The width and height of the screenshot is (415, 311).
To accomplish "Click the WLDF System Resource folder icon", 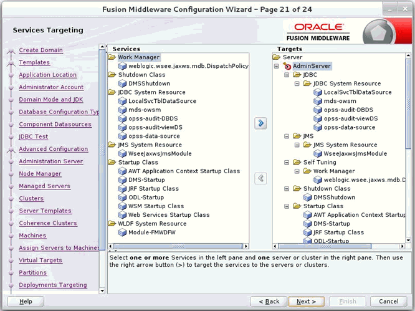I will click(x=112, y=224).
